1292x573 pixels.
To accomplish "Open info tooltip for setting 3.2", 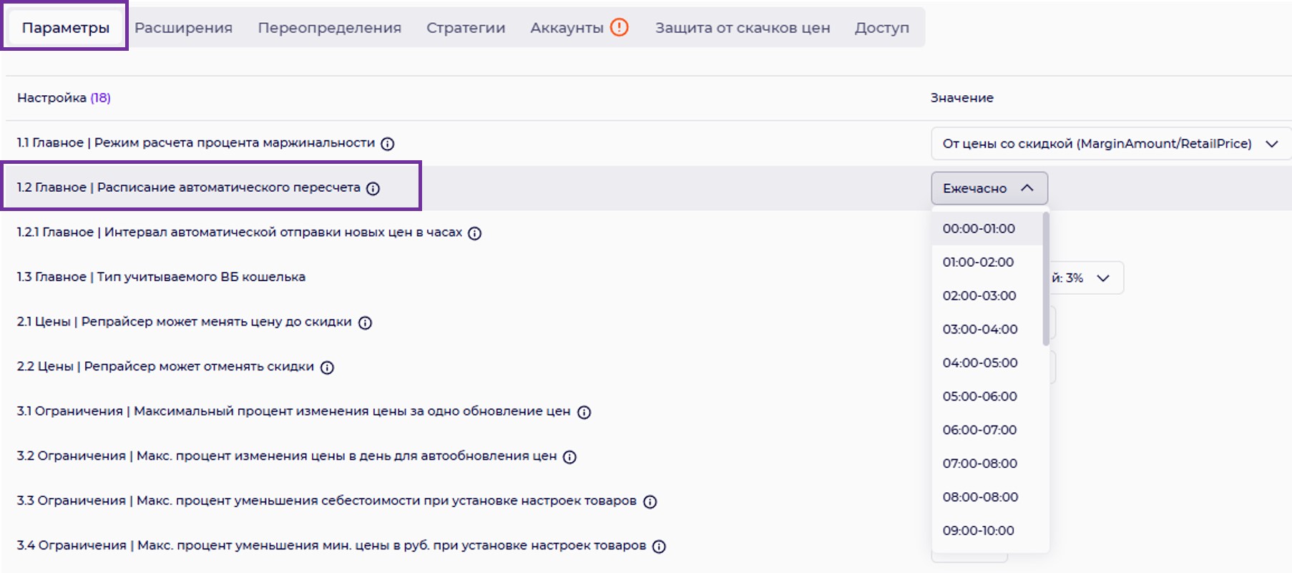I will coord(569,457).
